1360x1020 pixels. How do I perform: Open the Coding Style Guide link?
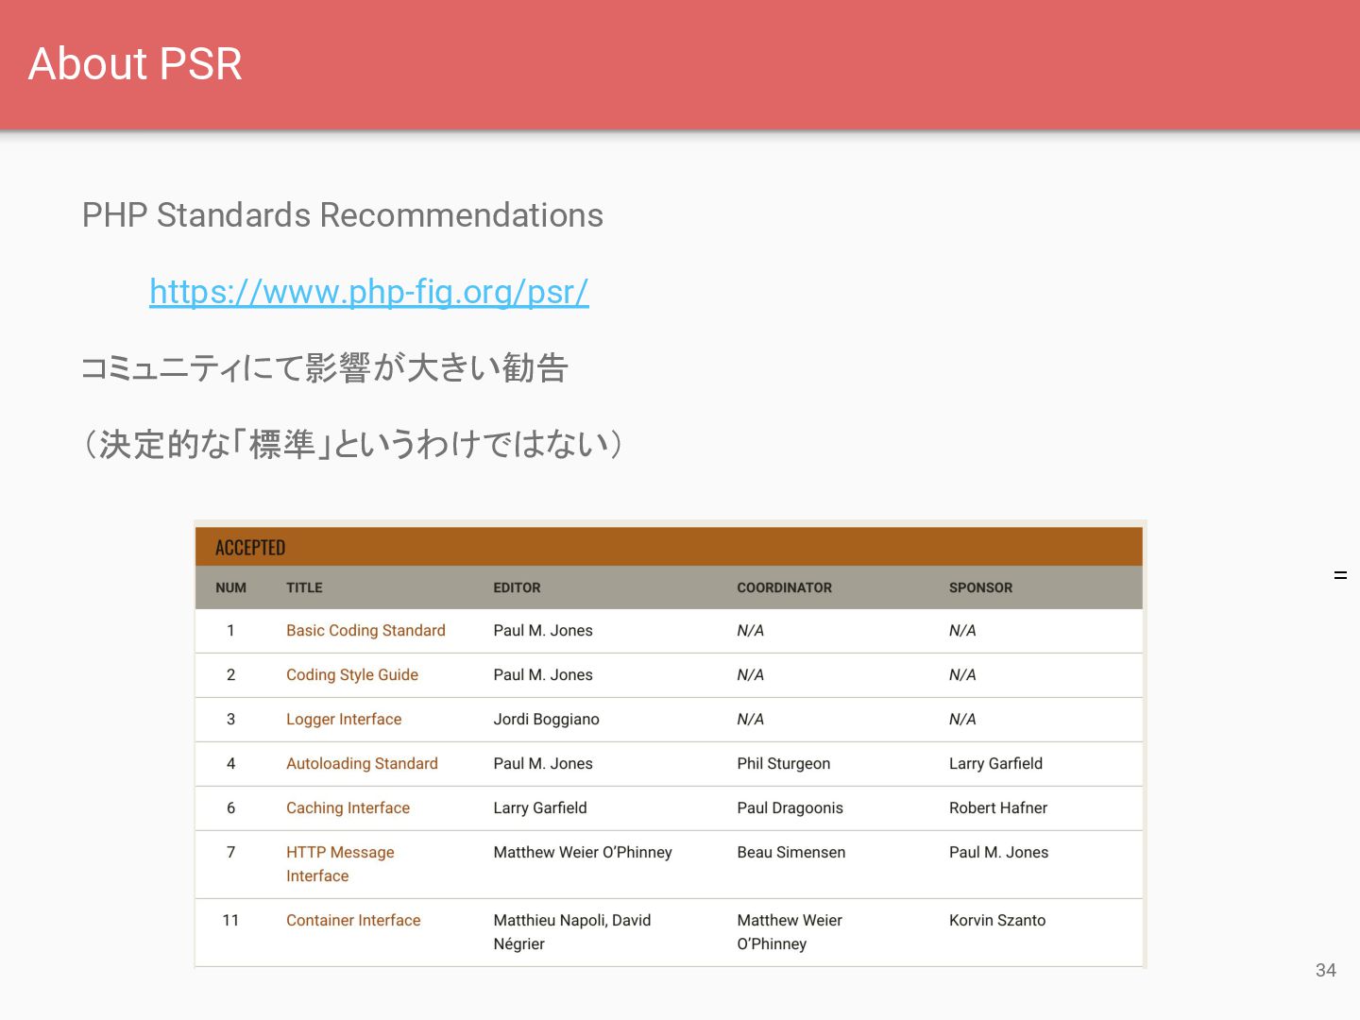pyautogui.click(x=352, y=674)
